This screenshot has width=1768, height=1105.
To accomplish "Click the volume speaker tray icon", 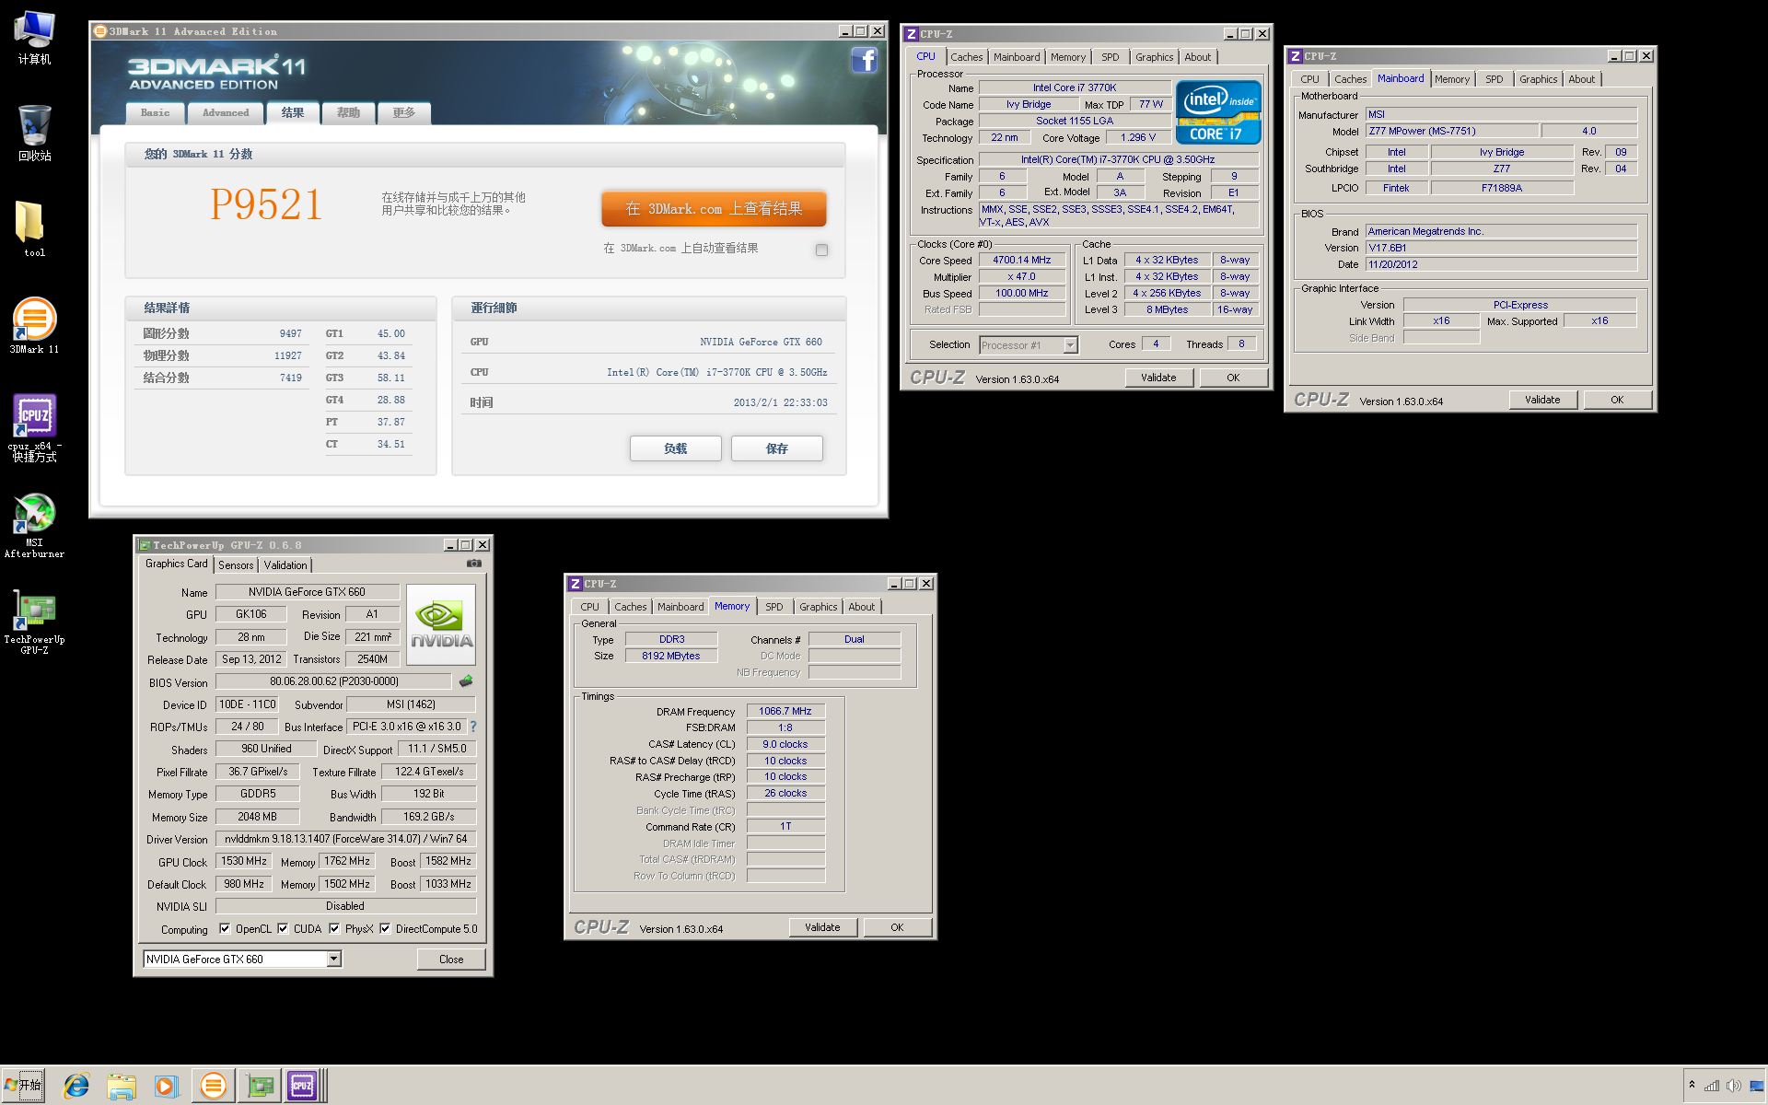I will tap(1733, 1086).
